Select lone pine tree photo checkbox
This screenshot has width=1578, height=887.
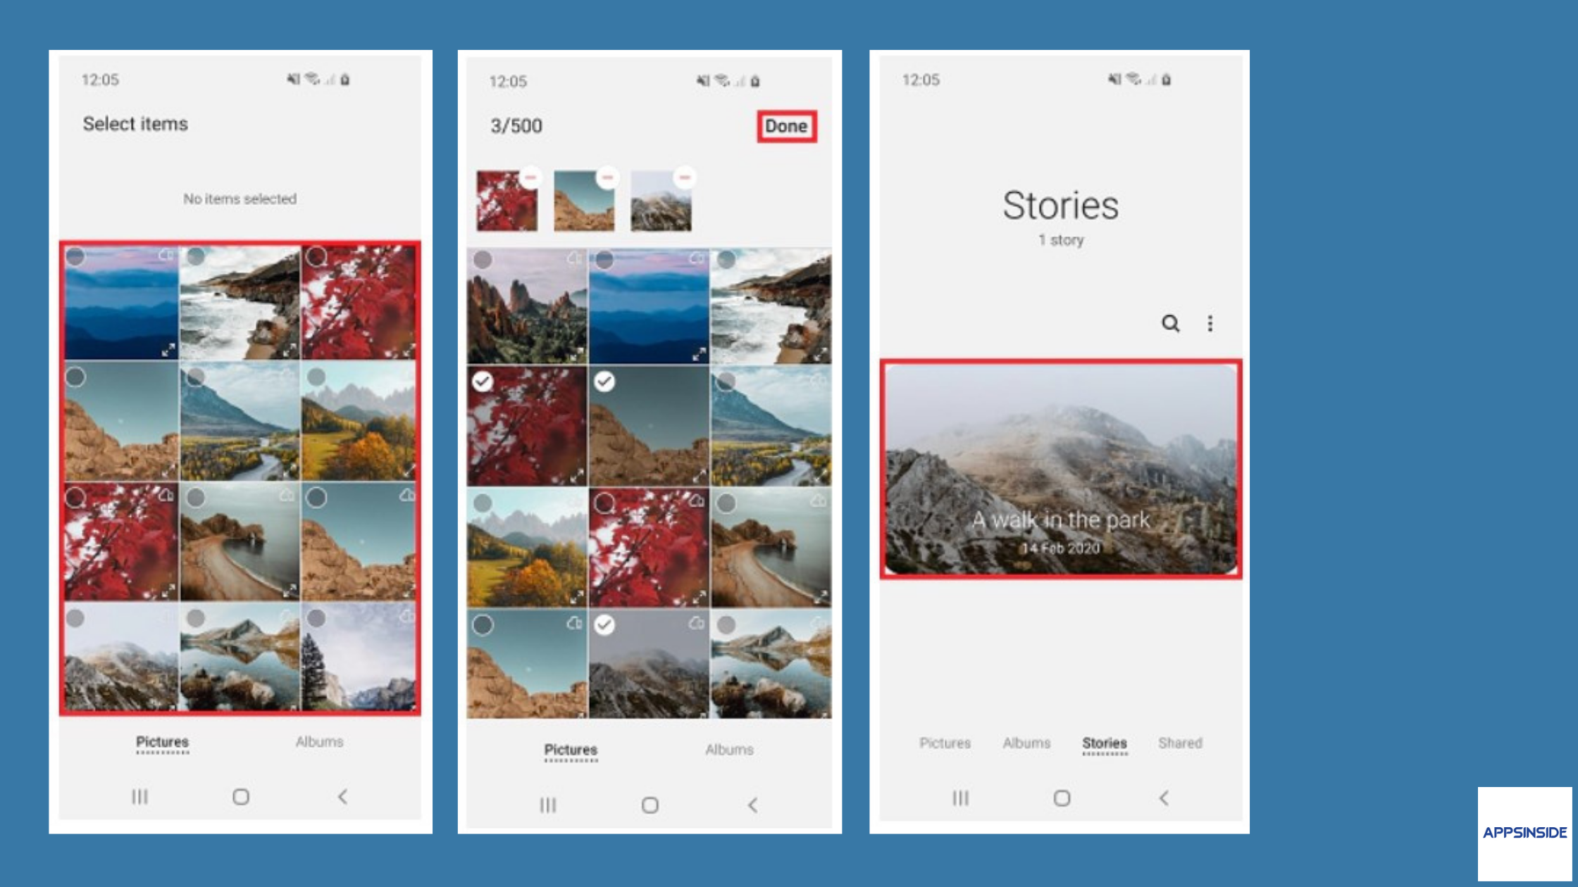click(x=317, y=618)
